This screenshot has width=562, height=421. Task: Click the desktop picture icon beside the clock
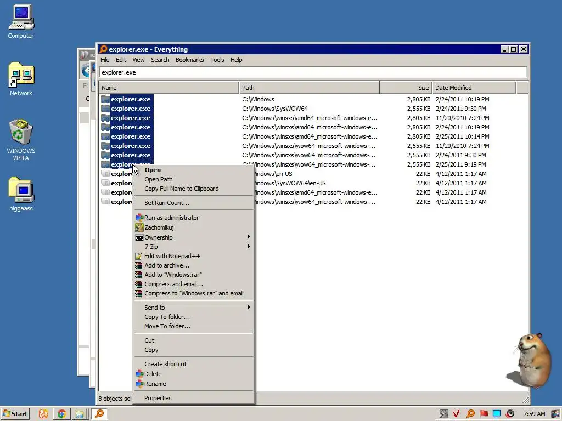coord(555,414)
